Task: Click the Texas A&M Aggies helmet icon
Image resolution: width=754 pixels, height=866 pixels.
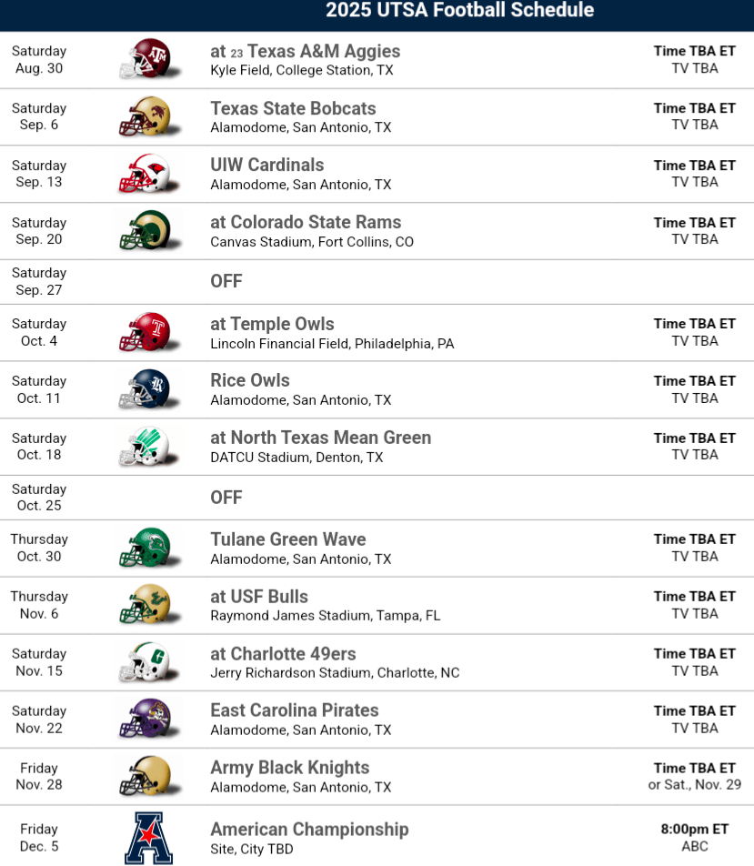Action: [x=145, y=60]
